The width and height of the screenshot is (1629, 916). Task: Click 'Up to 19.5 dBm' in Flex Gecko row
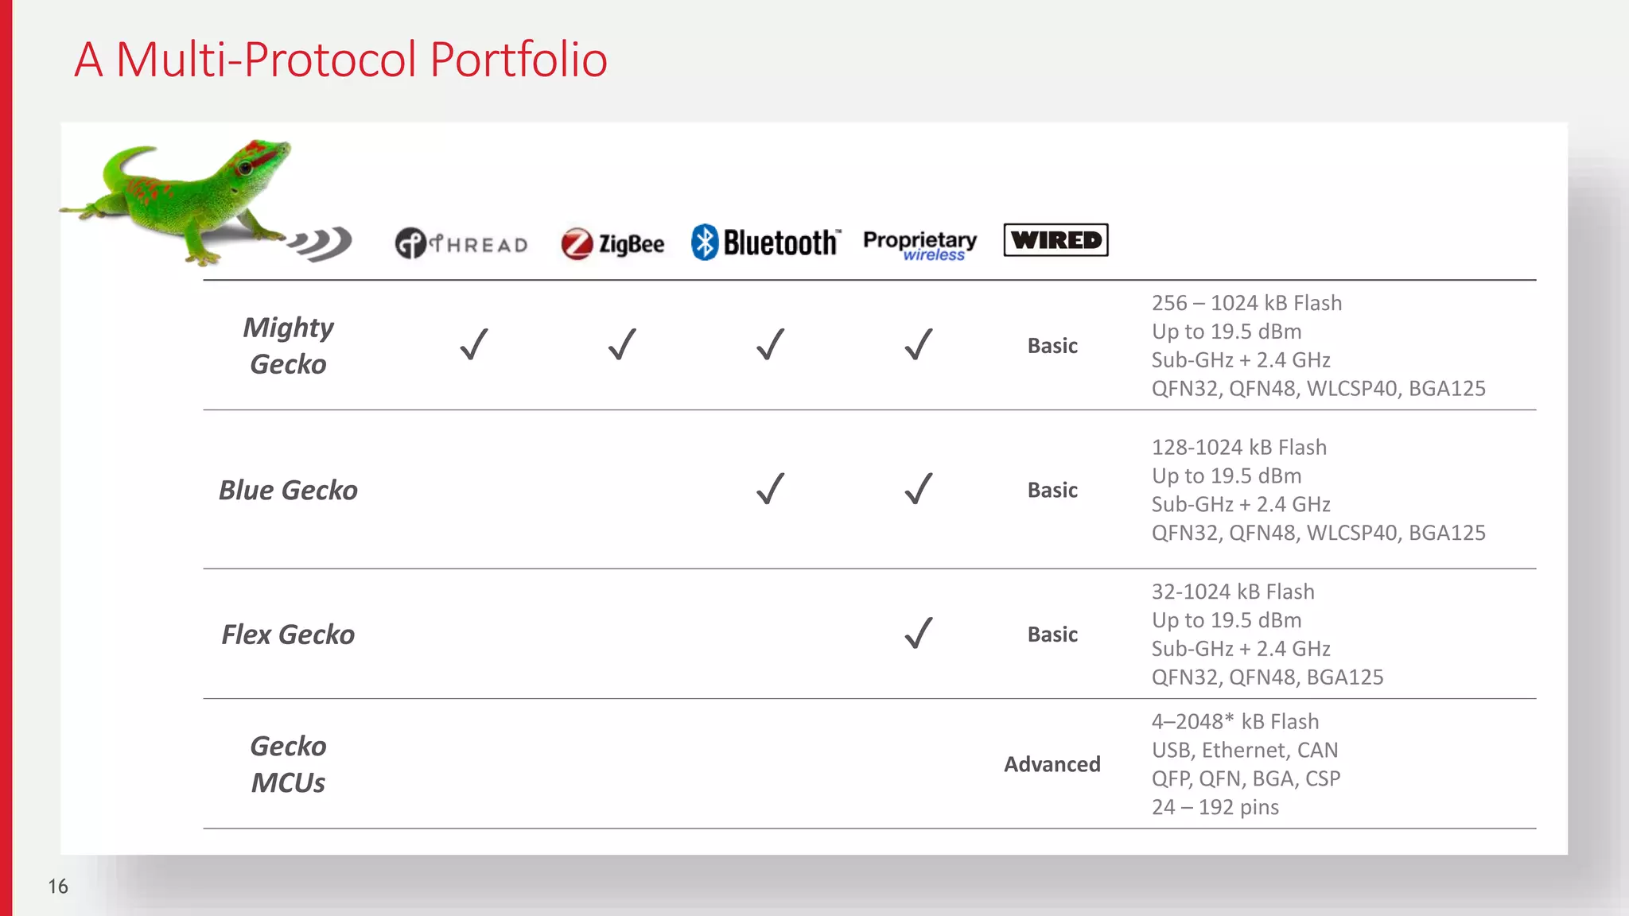[1227, 620]
